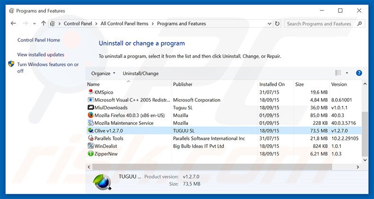The width and height of the screenshot is (374, 199).
Task: Open View installed updates link
Action: click(41, 54)
